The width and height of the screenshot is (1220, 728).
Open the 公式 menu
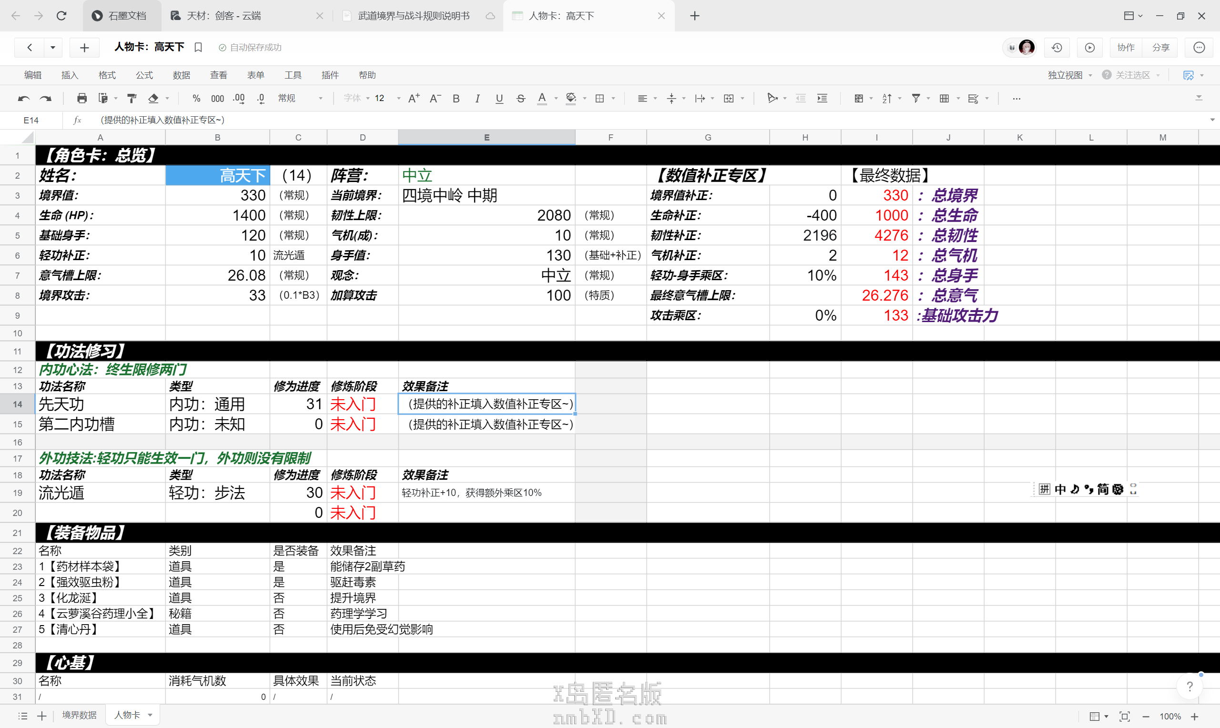click(x=144, y=75)
